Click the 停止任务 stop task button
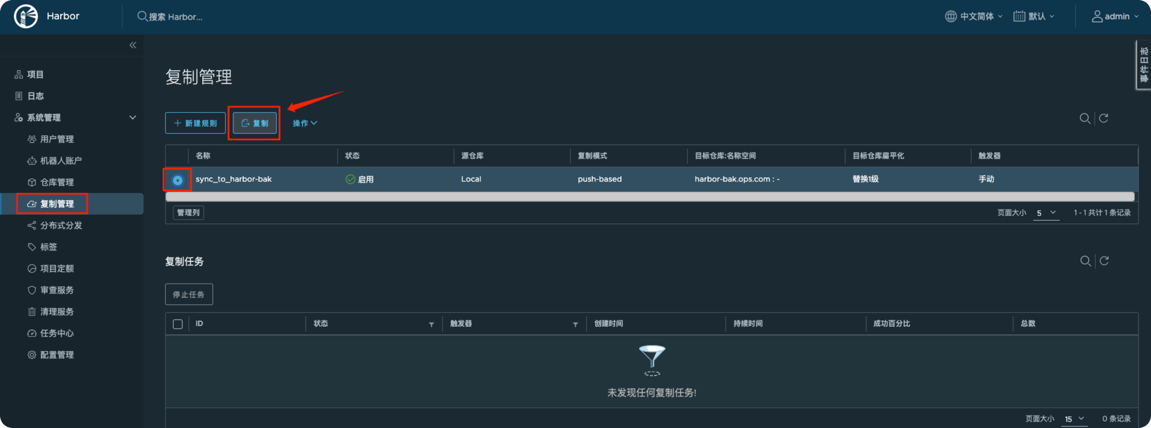 [x=188, y=294]
